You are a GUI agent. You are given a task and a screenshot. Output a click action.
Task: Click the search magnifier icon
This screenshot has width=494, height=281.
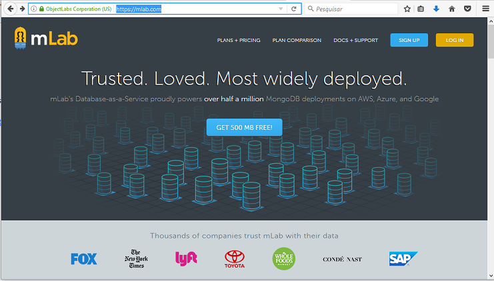pos(311,9)
